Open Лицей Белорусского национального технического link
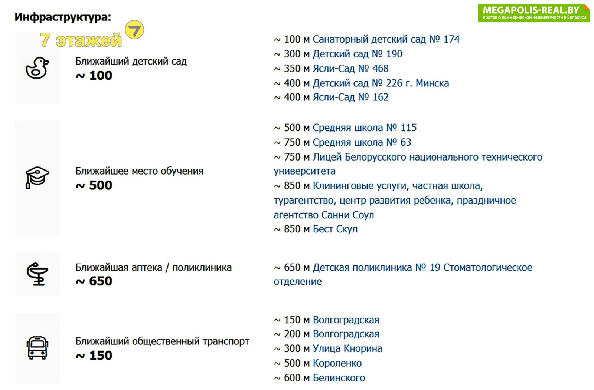Image resolution: width=594 pixels, height=390 pixels. [428, 157]
